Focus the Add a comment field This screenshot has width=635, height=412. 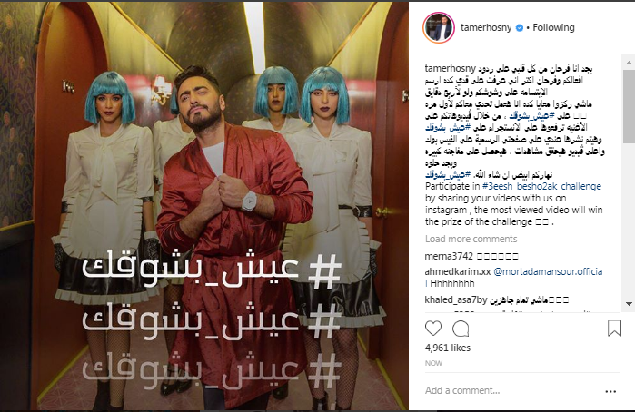[511, 390]
